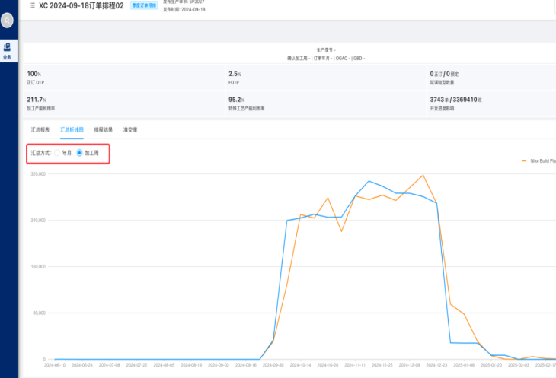Switch to the 汇总报表 tab
The width and height of the screenshot is (556, 378).
point(40,130)
